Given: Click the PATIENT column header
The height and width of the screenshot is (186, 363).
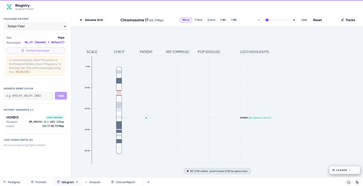Looking at the screenshot, I should (x=146, y=52).
